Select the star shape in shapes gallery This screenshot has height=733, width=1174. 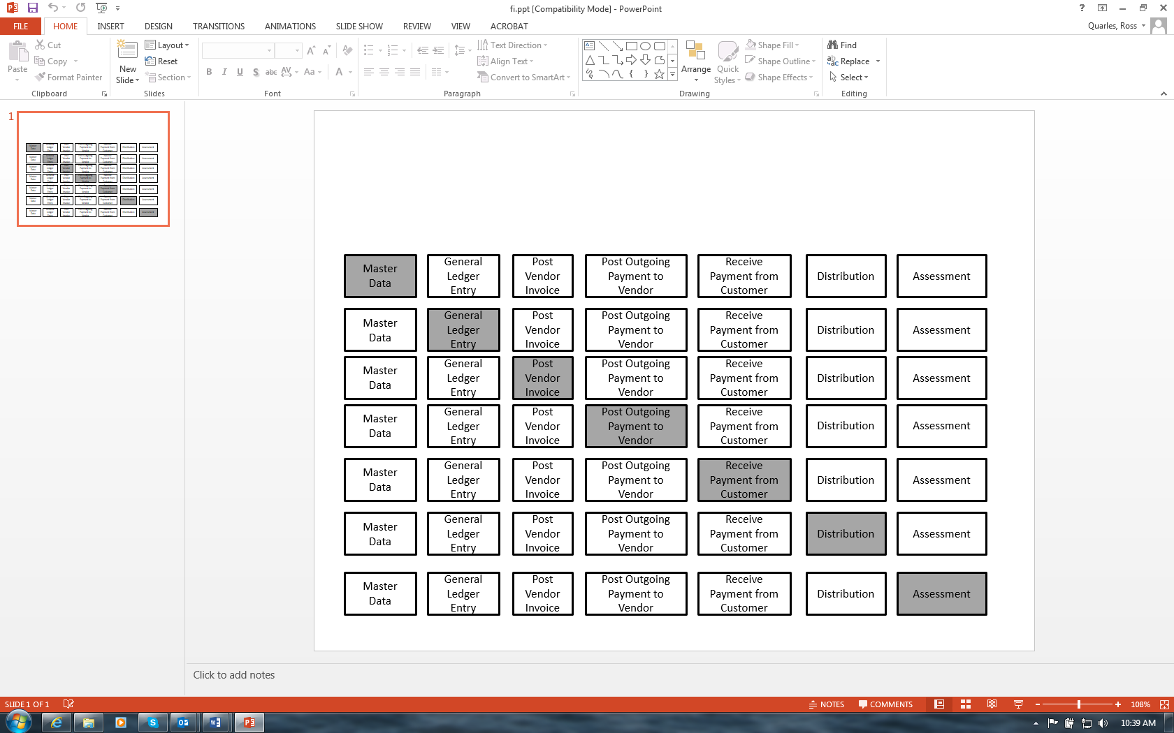659,74
